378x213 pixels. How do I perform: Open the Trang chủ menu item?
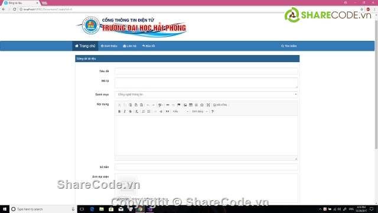pos(85,46)
